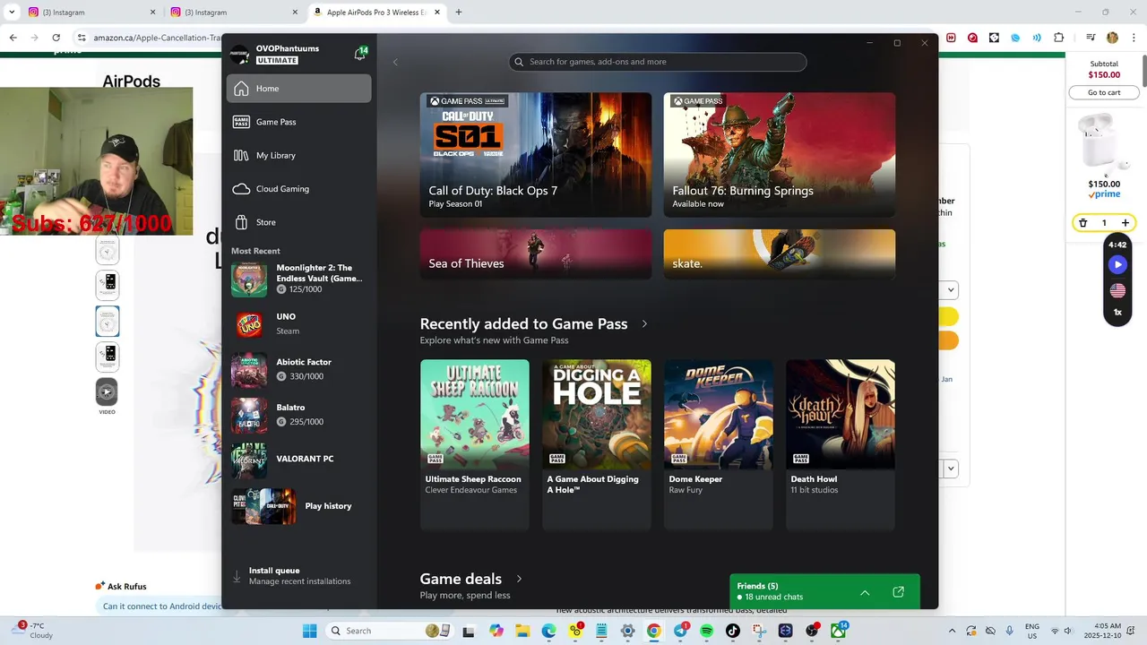Go back with the Xbox app arrow

(395, 62)
